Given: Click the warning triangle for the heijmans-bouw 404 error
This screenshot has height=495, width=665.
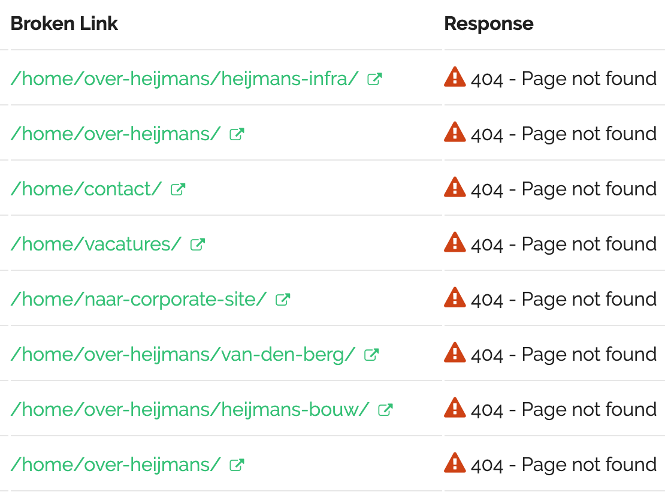Looking at the screenshot, I should click(455, 408).
